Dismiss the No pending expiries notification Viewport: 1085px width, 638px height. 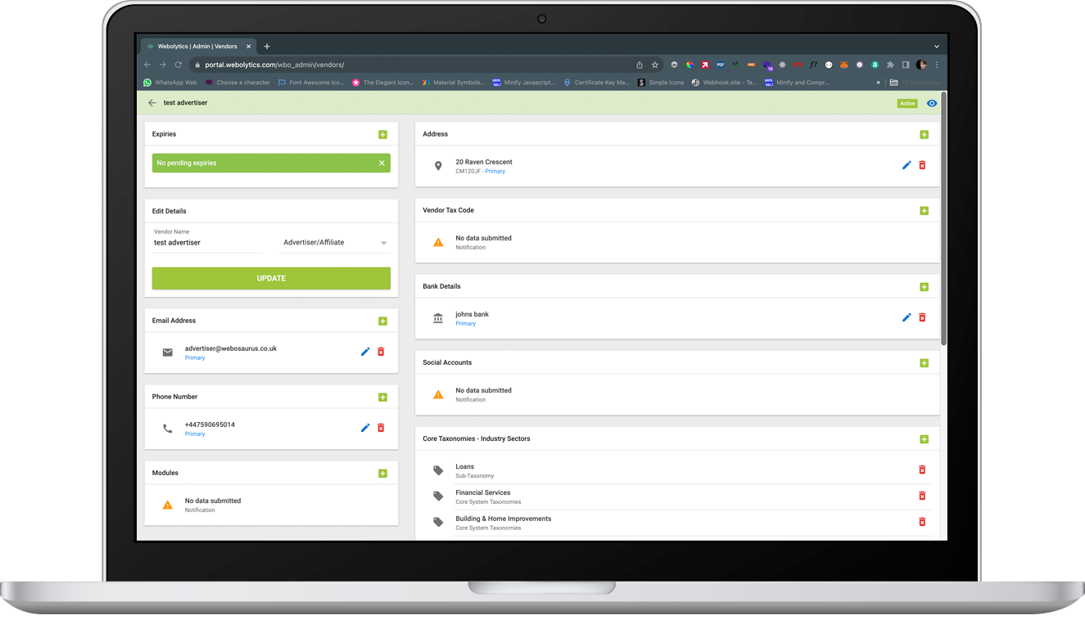tap(382, 163)
